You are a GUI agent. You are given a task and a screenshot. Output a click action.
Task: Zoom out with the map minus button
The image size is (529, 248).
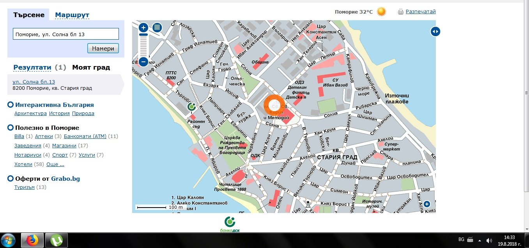click(143, 61)
